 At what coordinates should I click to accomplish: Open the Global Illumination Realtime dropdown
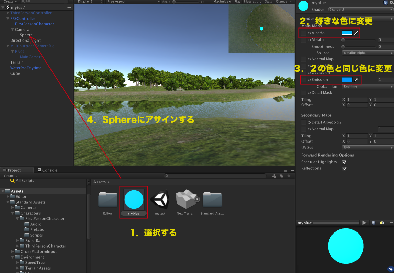[368, 87]
